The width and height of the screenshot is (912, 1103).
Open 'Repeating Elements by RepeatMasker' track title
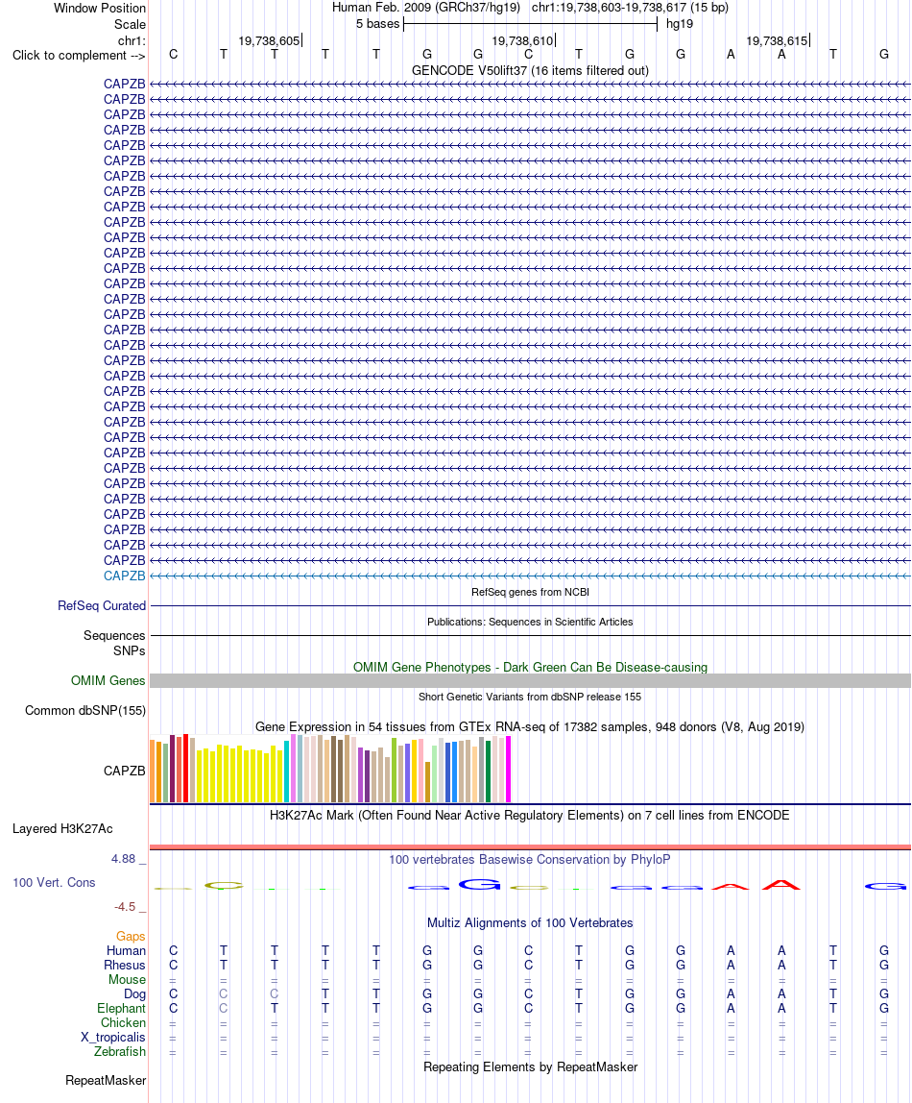(530, 1066)
